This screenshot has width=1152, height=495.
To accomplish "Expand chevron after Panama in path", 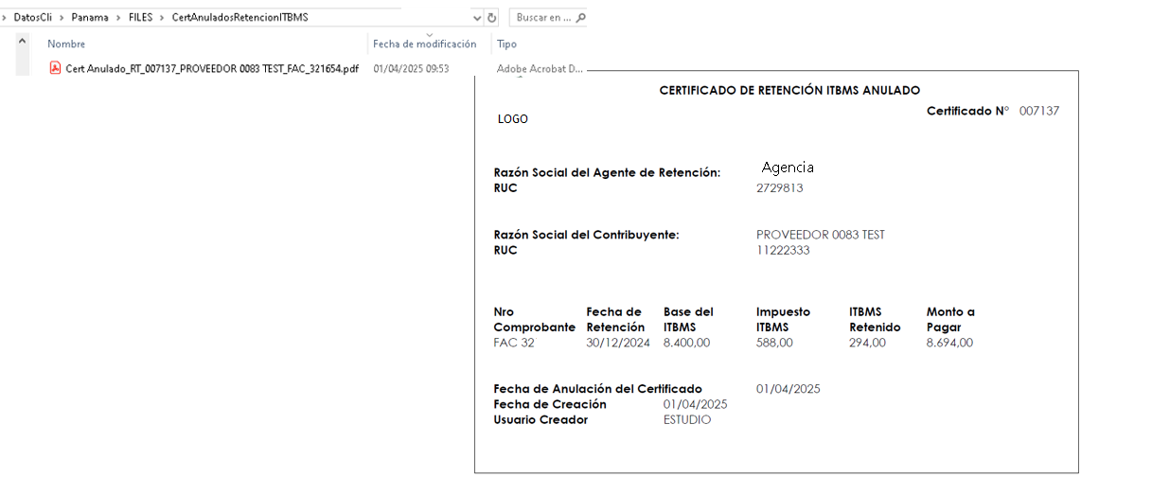I will coord(118,18).
